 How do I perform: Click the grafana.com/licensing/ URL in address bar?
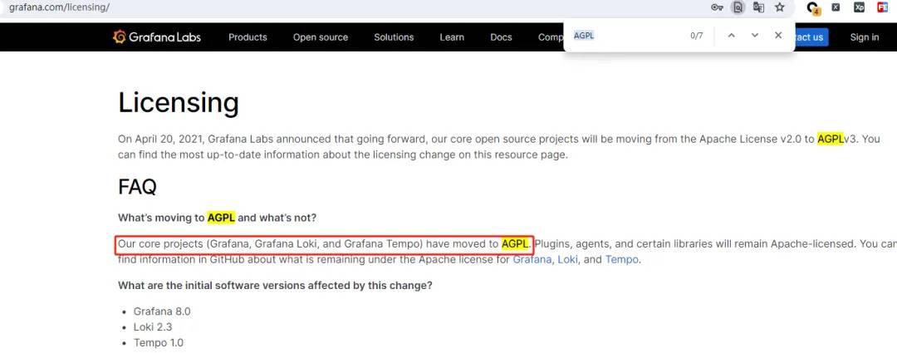click(x=60, y=7)
